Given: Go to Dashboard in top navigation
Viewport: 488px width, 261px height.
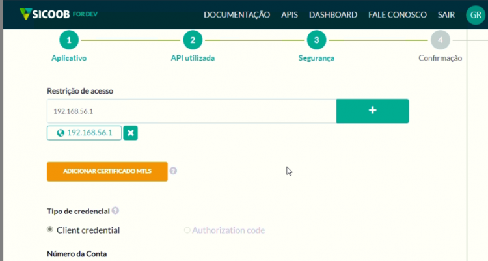Looking at the screenshot, I should click(x=333, y=14).
